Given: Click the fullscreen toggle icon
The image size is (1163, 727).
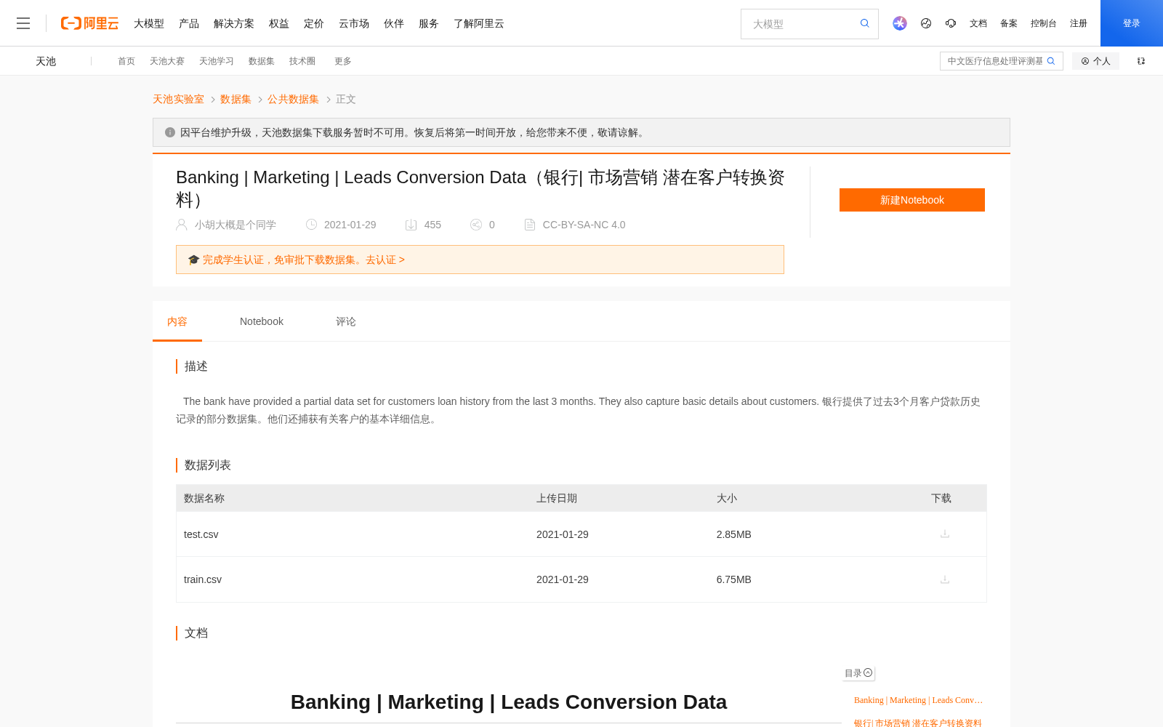Looking at the screenshot, I should (x=1141, y=61).
